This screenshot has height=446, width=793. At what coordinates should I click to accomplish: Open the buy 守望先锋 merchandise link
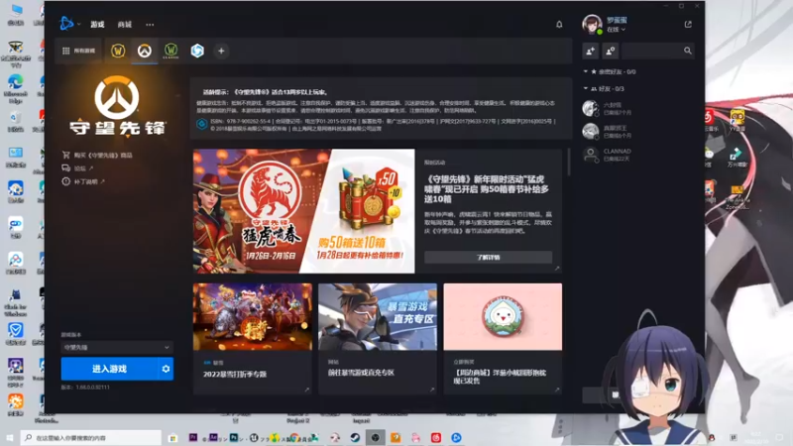point(97,156)
